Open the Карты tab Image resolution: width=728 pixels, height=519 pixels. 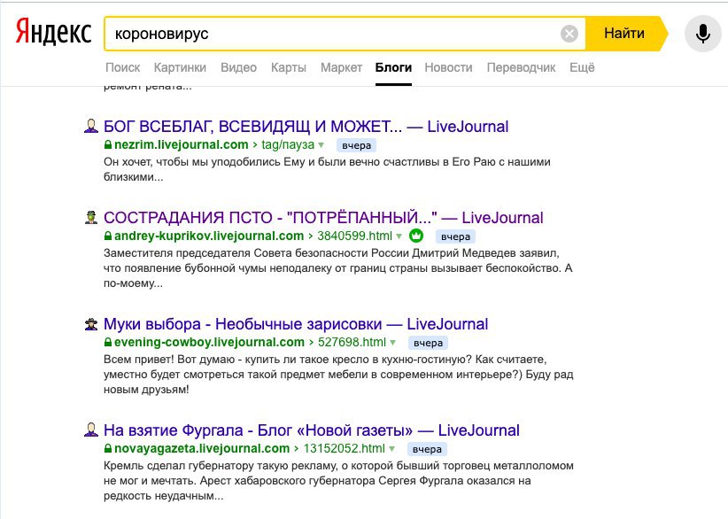click(289, 67)
